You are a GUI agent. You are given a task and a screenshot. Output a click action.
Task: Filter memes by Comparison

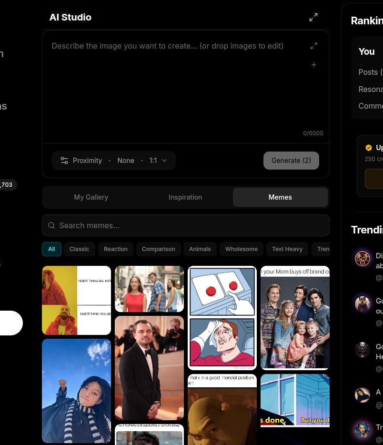tap(158, 249)
